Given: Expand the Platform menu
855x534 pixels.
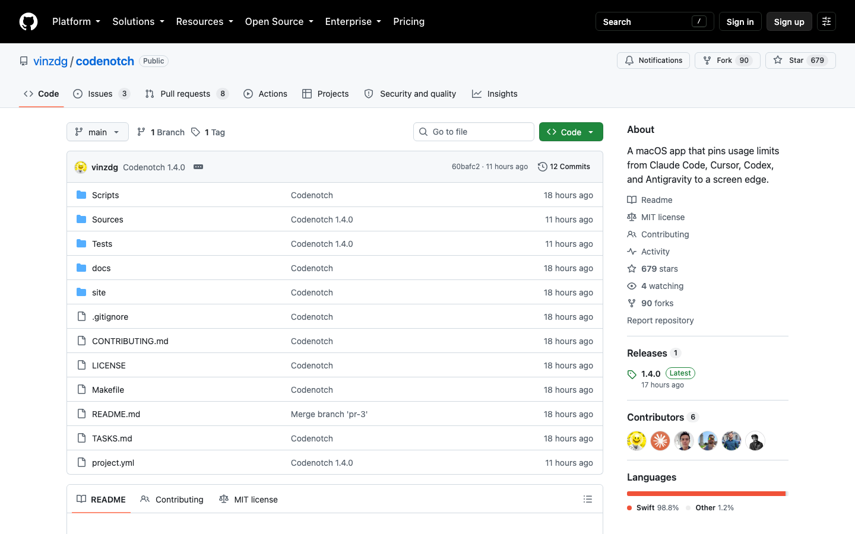Looking at the screenshot, I should (76, 21).
